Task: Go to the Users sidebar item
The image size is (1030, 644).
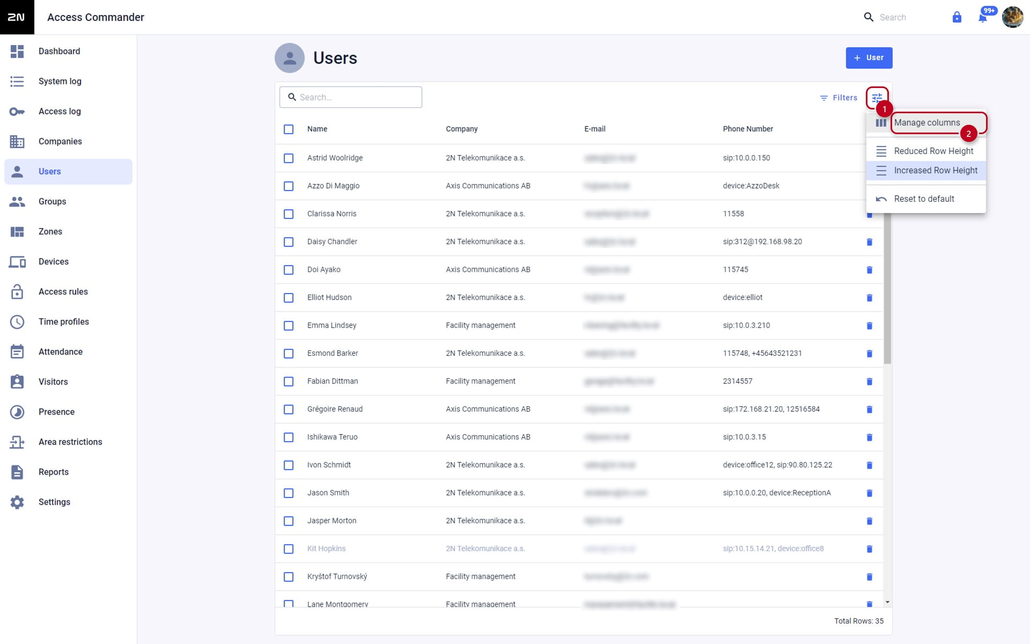Action: click(x=68, y=172)
